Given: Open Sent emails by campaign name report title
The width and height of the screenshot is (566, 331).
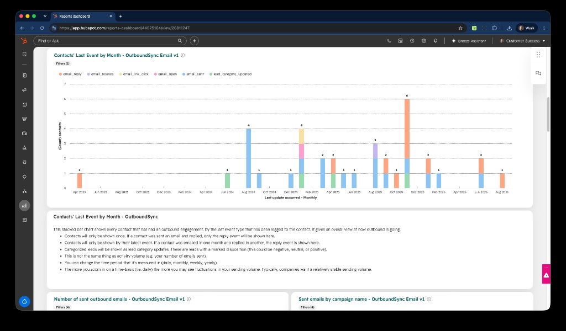Looking at the screenshot, I should coord(361,299).
